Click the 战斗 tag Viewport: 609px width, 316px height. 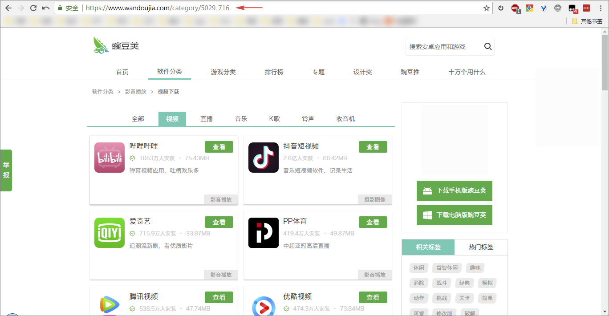click(442, 283)
